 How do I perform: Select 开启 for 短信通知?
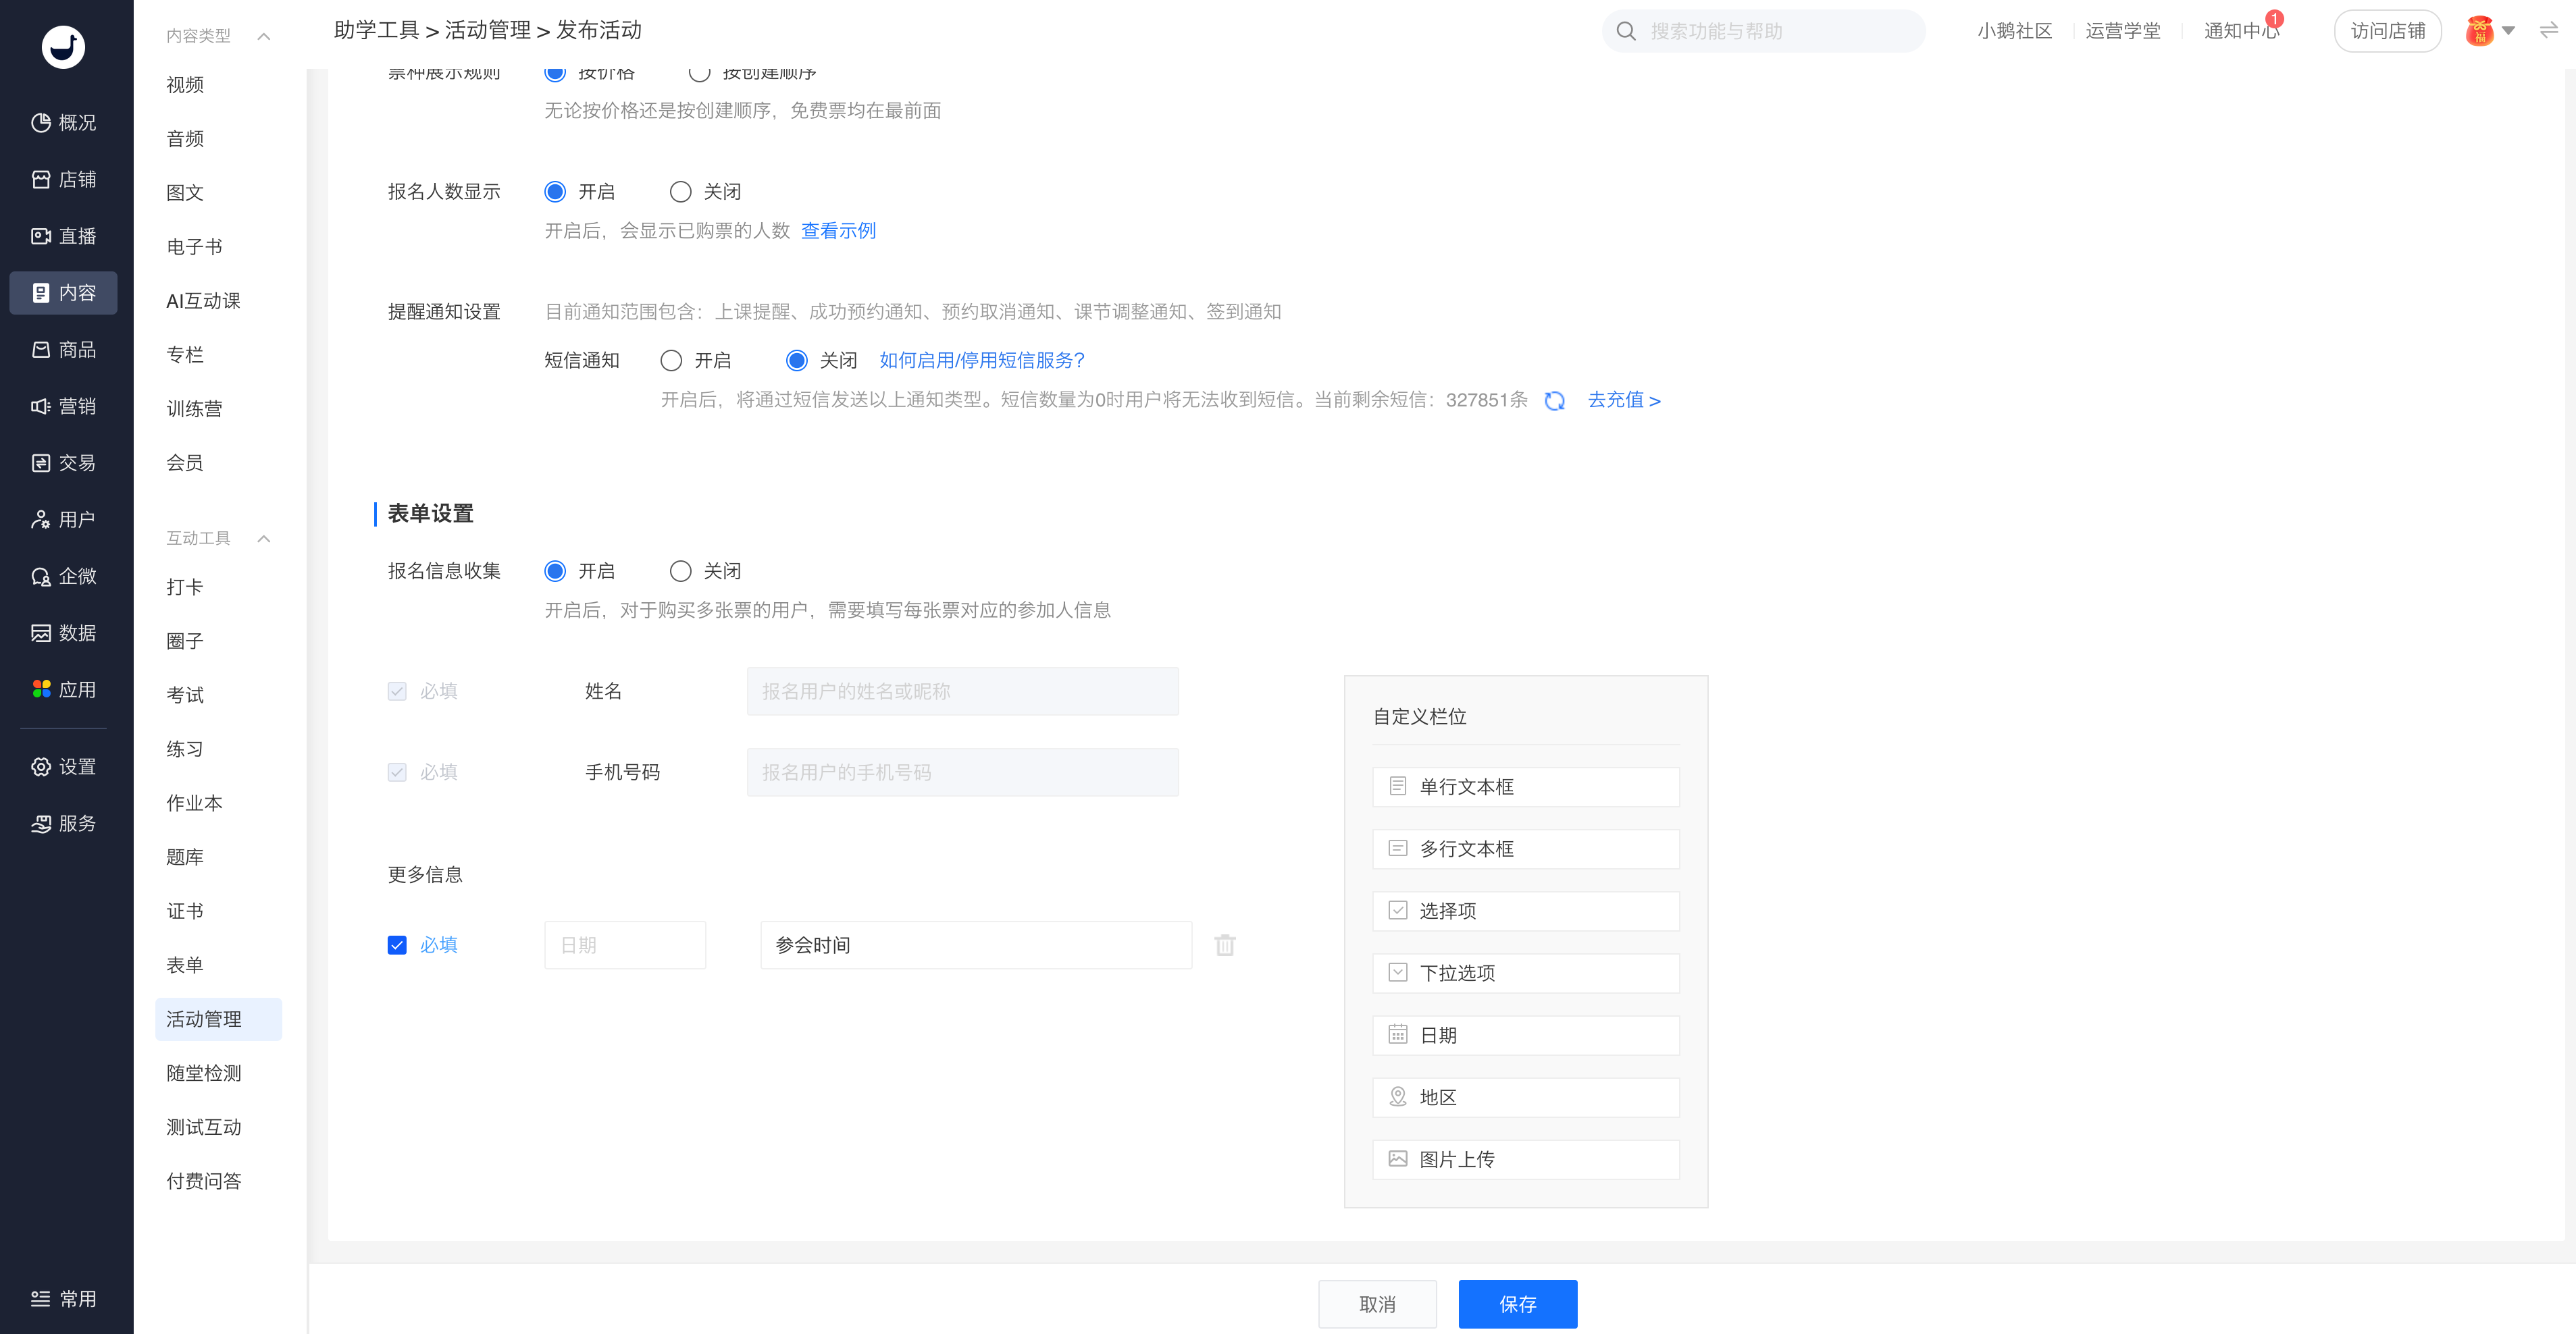click(671, 360)
